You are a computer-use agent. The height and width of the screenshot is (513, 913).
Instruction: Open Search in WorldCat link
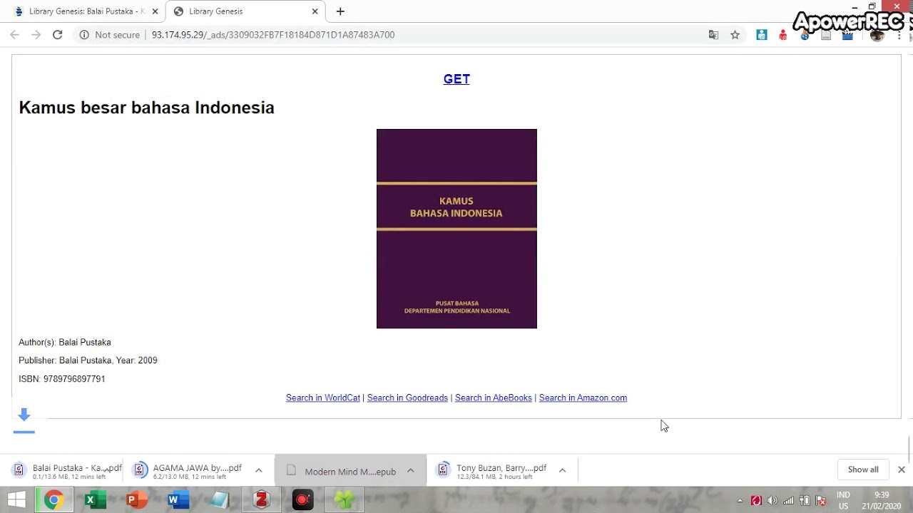point(323,398)
